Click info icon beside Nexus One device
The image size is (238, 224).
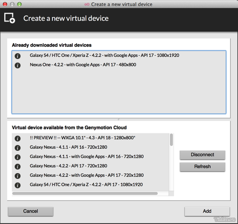pyautogui.click(x=17, y=65)
